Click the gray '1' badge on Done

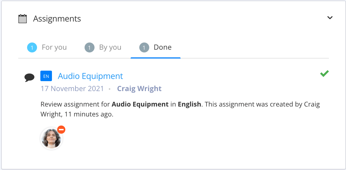(144, 47)
